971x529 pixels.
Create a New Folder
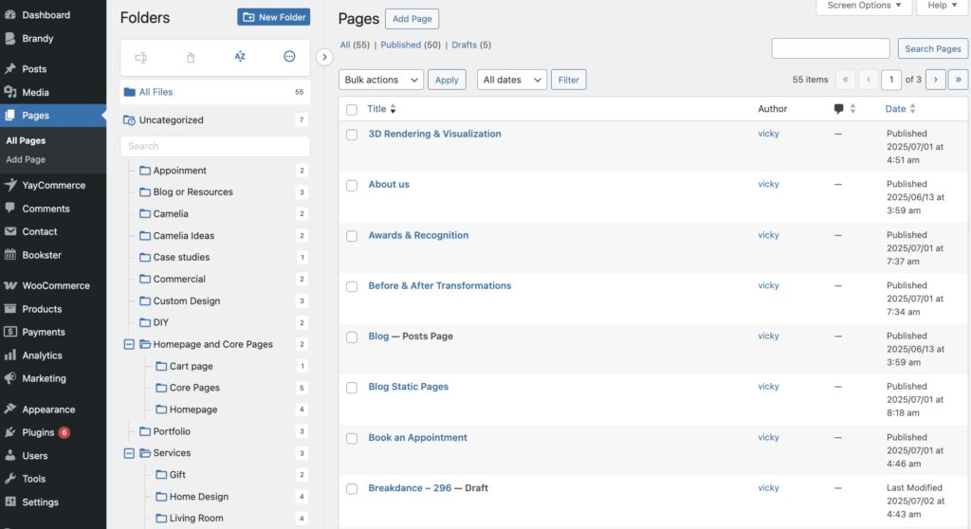274,17
